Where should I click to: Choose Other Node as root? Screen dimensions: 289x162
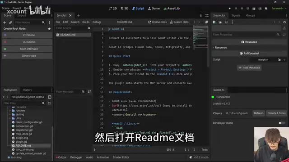point(27,56)
